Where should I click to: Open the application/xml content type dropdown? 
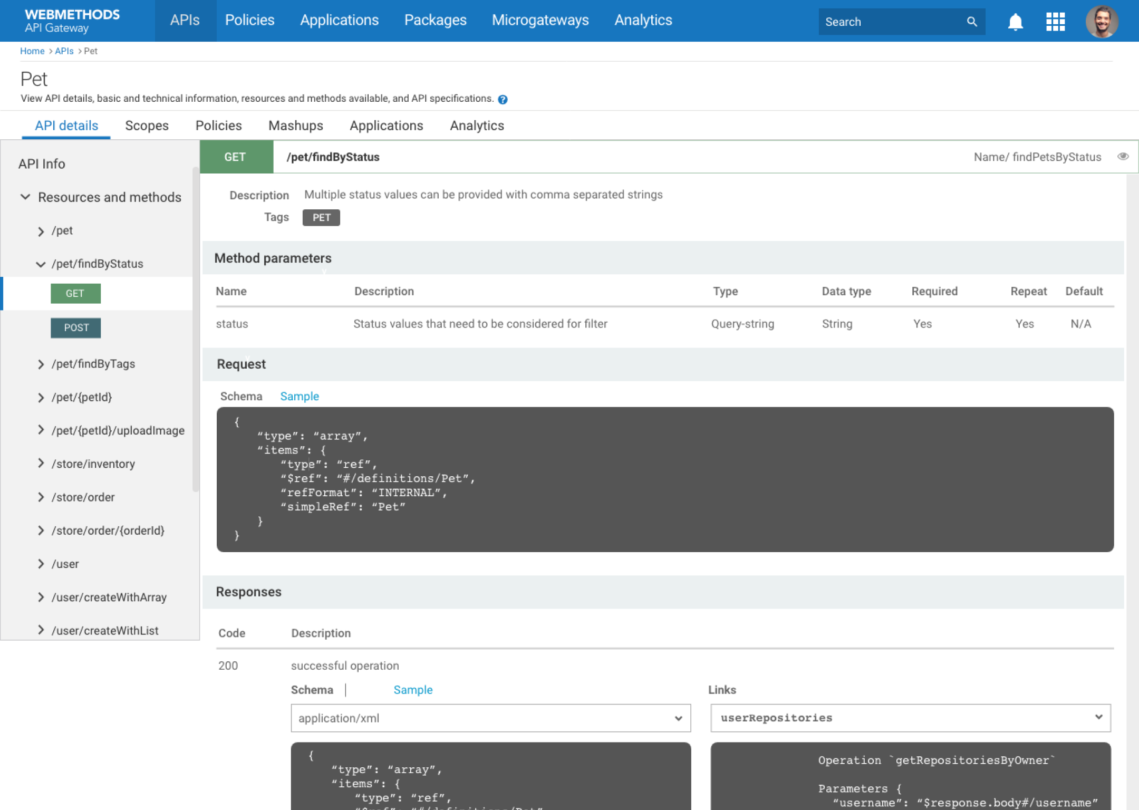491,718
